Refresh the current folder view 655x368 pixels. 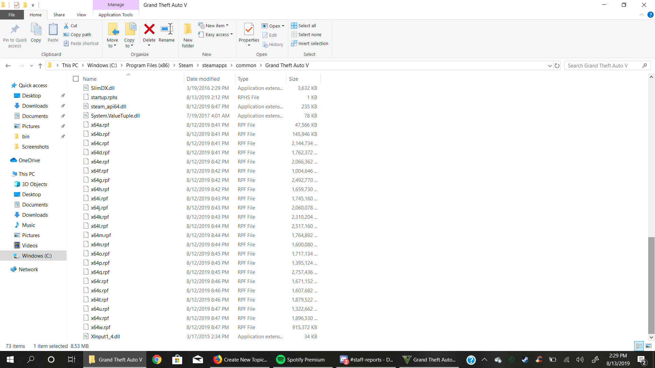pyautogui.click(x=557, y=65)
